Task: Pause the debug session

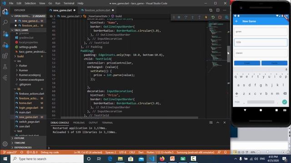Action: pyautogui.click(x=179, y=17)
